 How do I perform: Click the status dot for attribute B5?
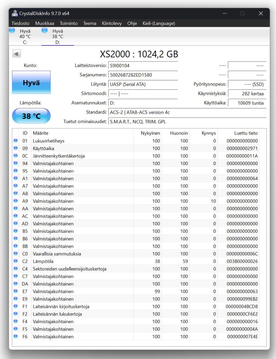point(16,231)
